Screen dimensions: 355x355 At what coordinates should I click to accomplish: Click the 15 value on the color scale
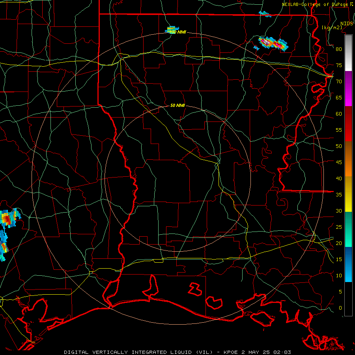point(339,260)
